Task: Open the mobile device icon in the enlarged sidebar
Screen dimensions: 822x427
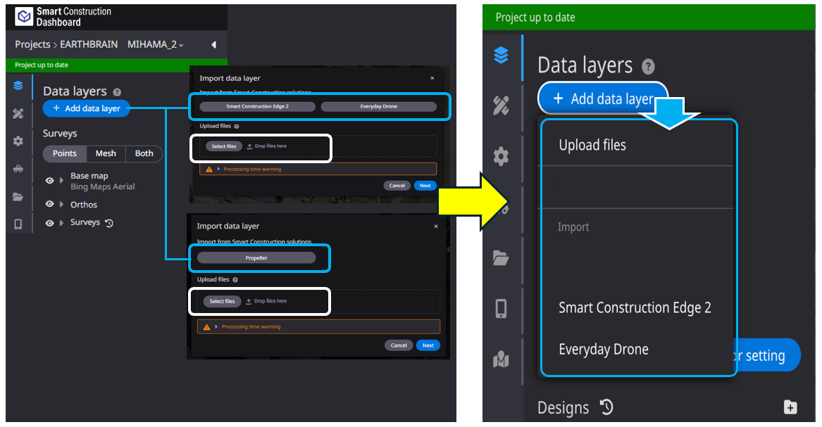Action: [502, 309]
